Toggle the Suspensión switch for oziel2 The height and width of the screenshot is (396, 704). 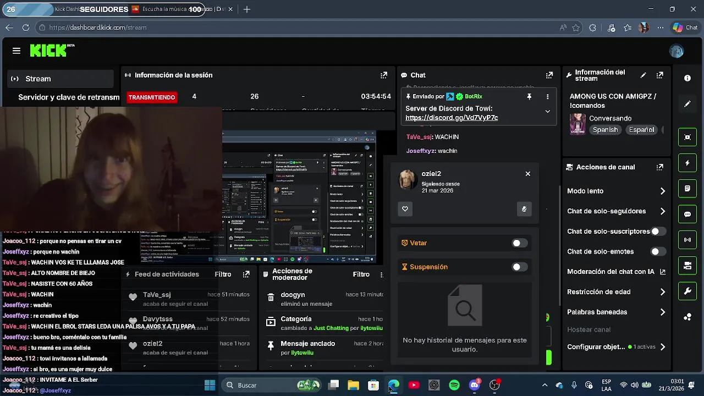[x=519, y=267]
